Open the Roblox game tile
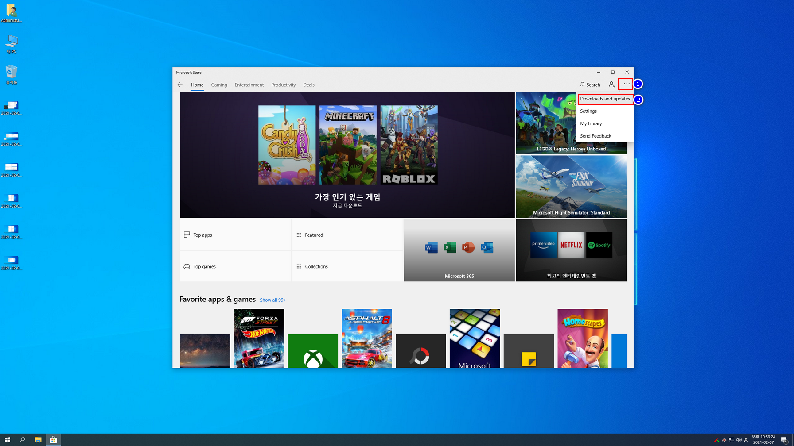Viewport: 794px width, 446px height. (409, 145)
